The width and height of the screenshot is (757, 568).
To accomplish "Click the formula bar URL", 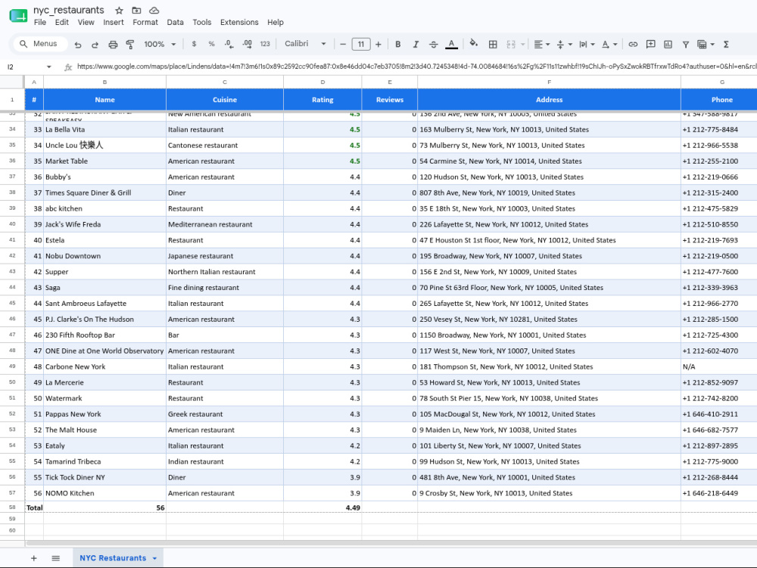I will 416,67.
